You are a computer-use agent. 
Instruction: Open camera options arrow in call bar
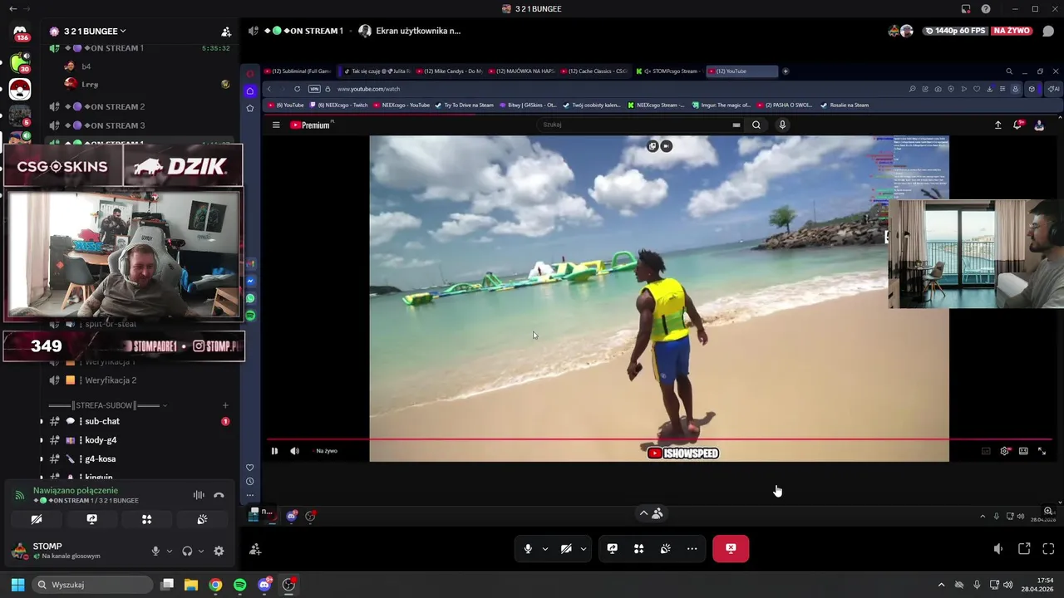pyautogui.click(x=584, y=549)
